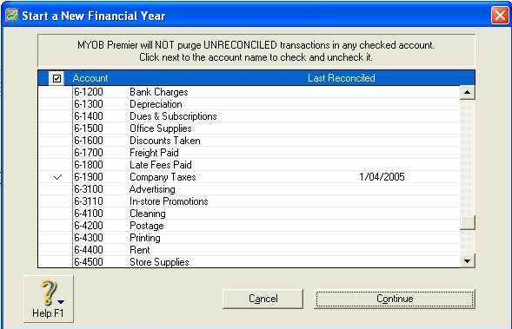Click the scroll down arrow of account list
This screenshot has height=329, width=512.
click(x=468, y=260)
